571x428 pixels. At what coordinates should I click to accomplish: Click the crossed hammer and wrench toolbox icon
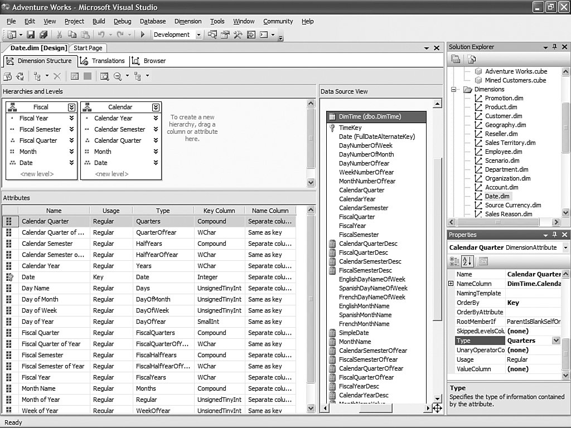click(x=238, y=35)
